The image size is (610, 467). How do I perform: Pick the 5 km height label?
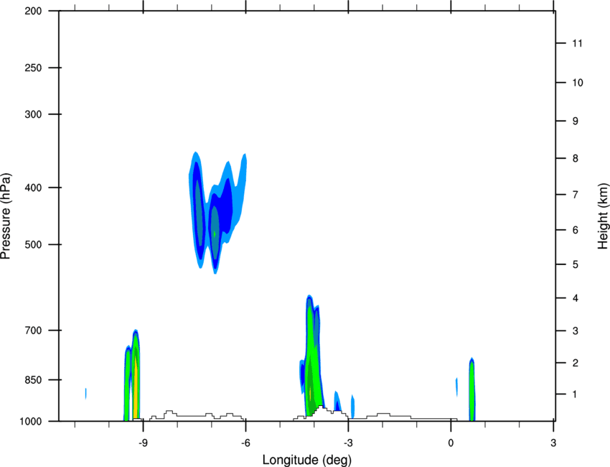576,264
